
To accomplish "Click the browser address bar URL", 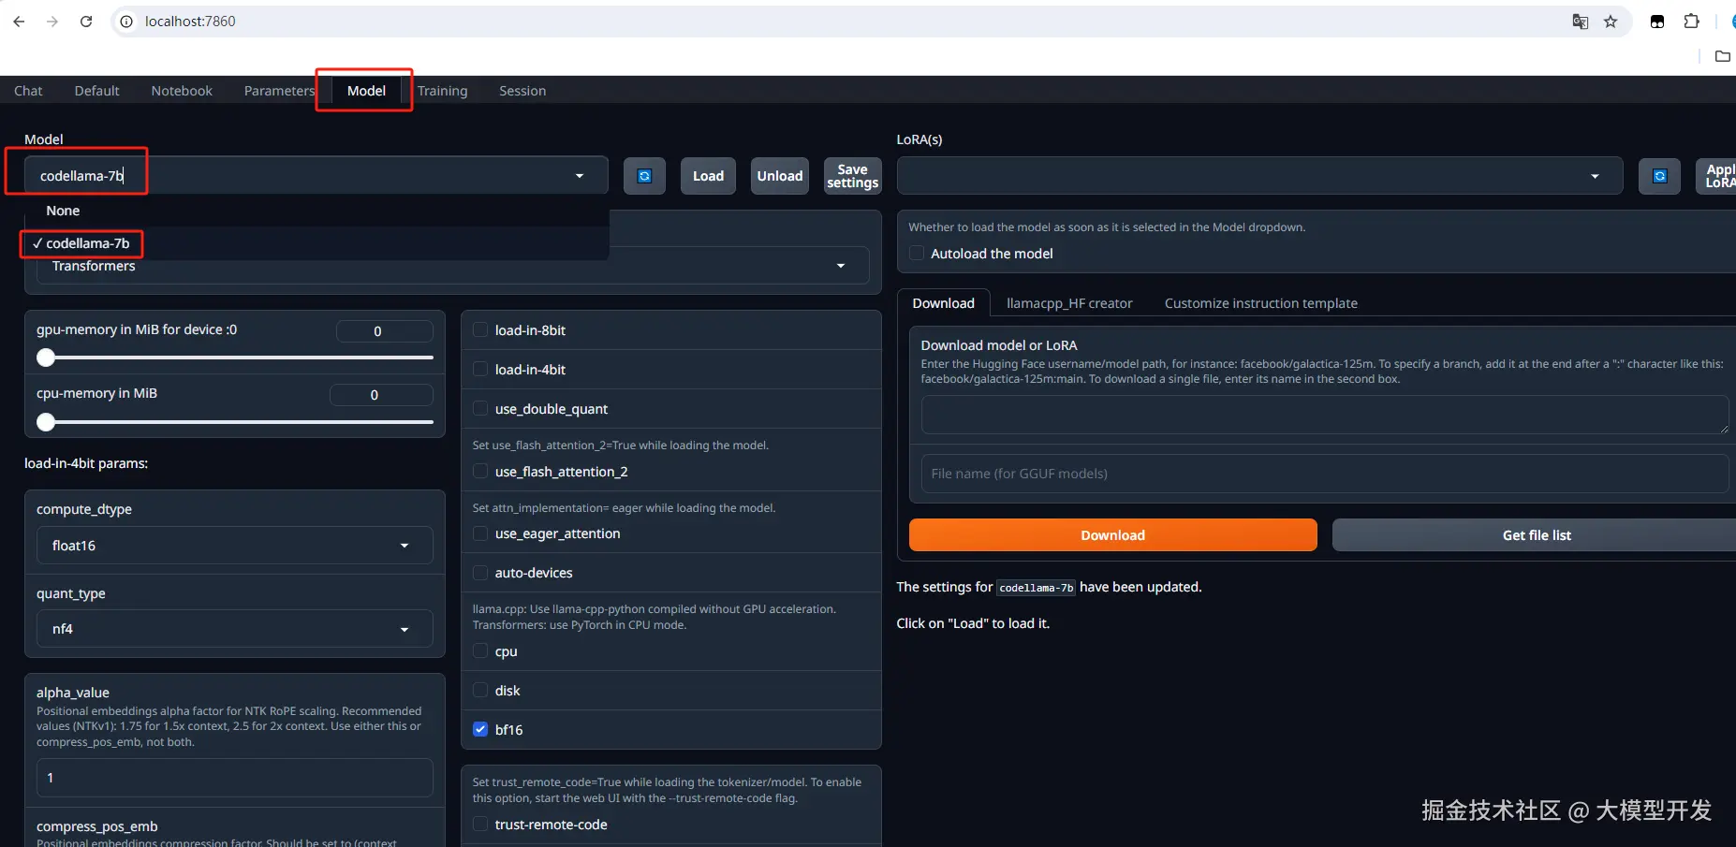I will click(x=190, y=22).
